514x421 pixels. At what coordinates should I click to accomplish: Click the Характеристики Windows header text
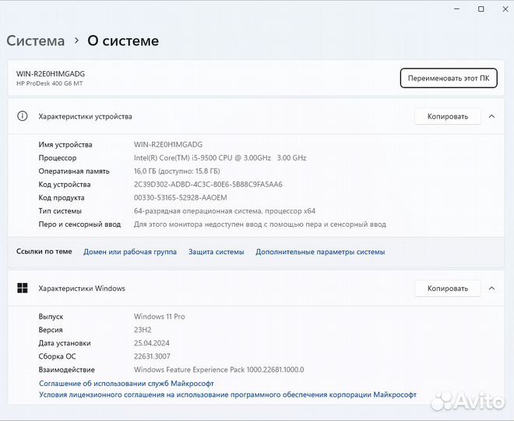(x=82, y=288)
